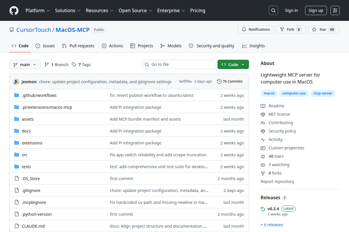The image size is (349, 232).
Task: Click the .DS_Store file icon
Action: pos(17,179)
